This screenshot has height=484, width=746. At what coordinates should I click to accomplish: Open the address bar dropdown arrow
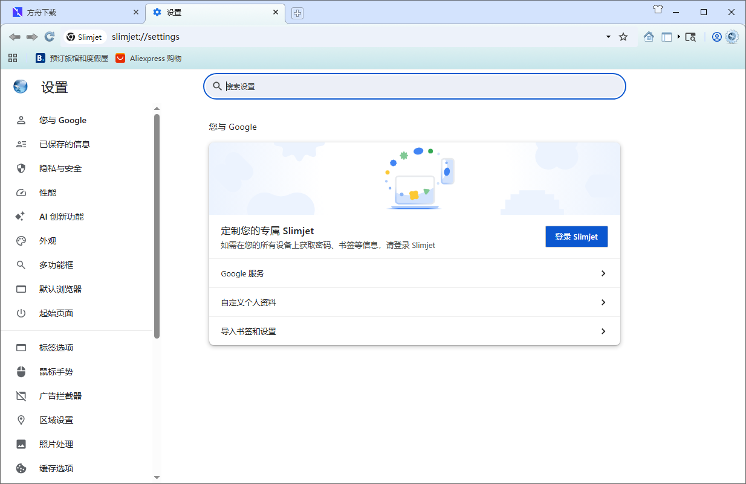[x=608, y=37]
